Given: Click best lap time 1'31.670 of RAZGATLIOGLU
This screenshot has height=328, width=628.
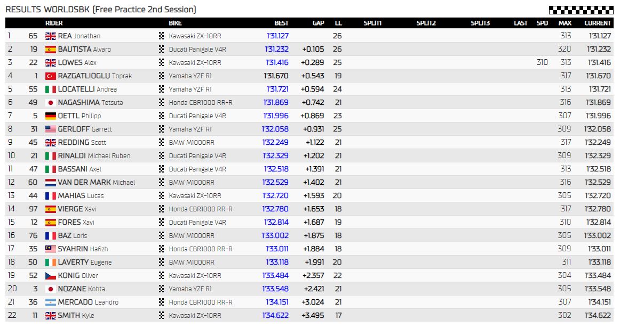Looking at the screenshot, I should click(x=276, y=76).
